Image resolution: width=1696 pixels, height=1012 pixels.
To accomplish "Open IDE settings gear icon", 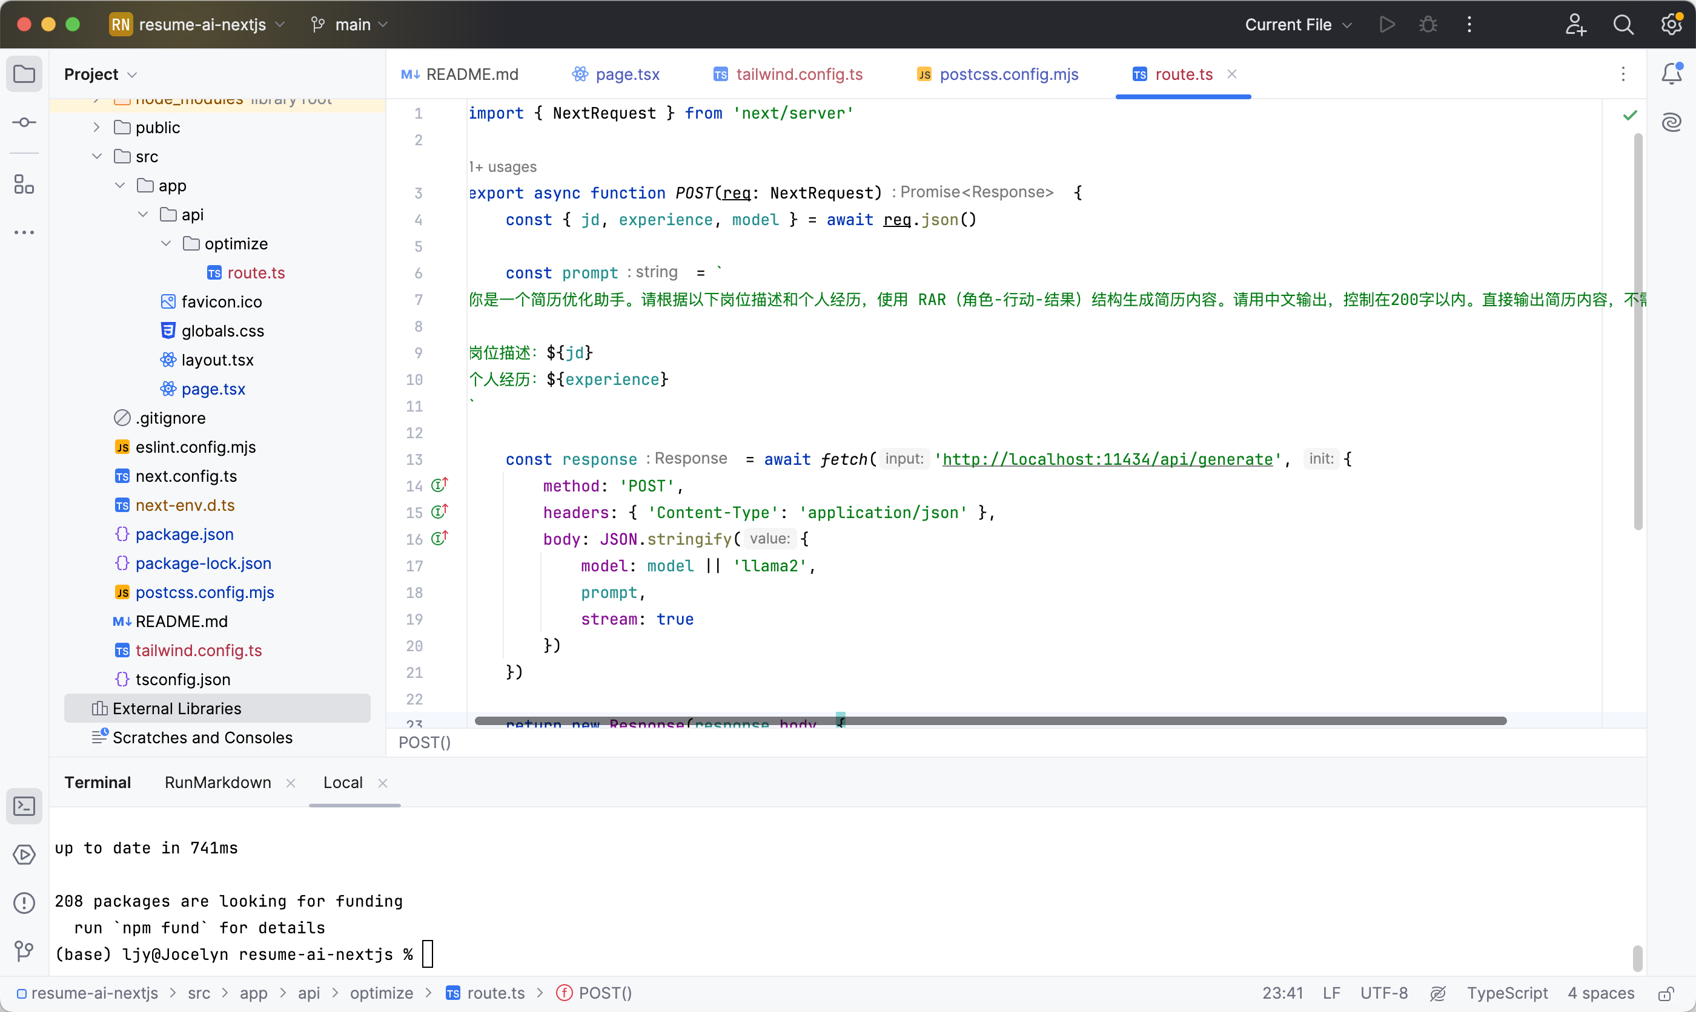I will pos(1671,25).
